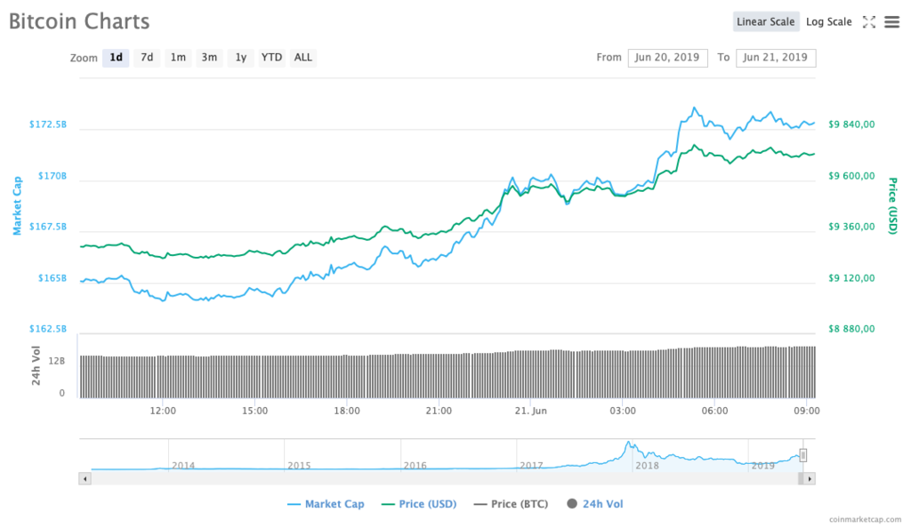Image resolution: width=911 pixels, height=528 pixels.
Task: Switch to Linear Scale
Action: click(x=766, y=21)
